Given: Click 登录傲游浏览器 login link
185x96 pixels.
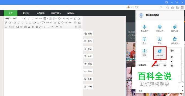Looking at the screenshot, I should [152, 15].
